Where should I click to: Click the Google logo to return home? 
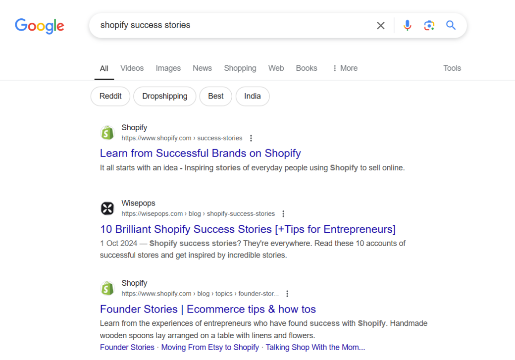click(x=40, y=26)
